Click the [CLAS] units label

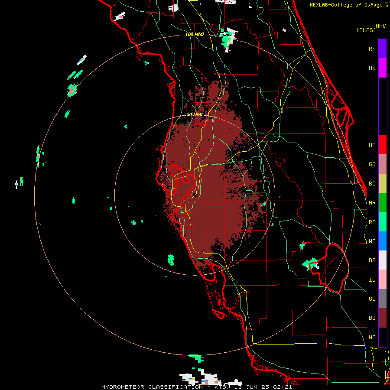(366, 30)
